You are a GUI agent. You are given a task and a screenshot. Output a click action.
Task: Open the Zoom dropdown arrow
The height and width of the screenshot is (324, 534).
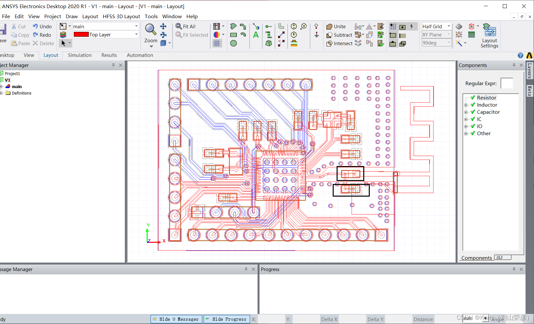pos(151,46)
